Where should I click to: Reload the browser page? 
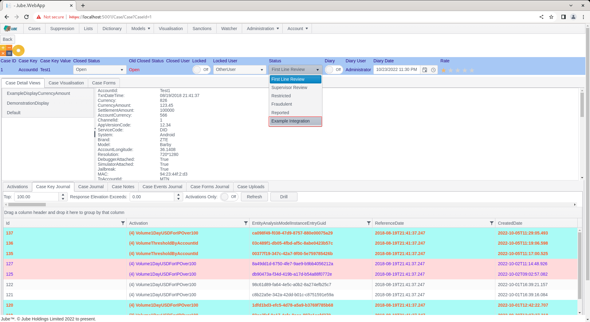pyautogui.click(x=26, y=17)
